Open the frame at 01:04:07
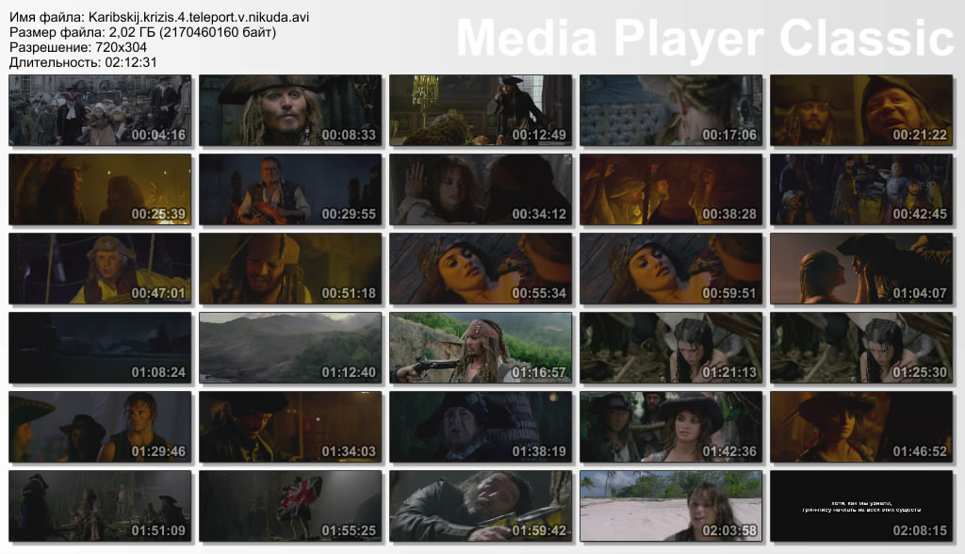 click(x=861, y=269)
